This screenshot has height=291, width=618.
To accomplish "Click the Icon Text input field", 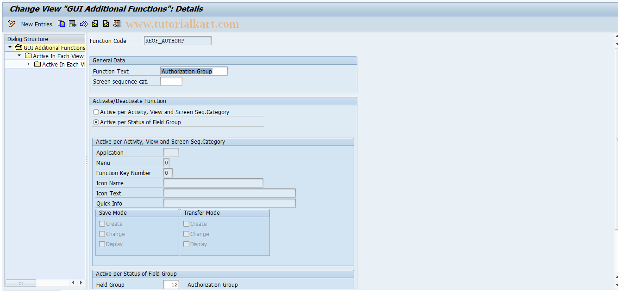I will coord(230,193).
